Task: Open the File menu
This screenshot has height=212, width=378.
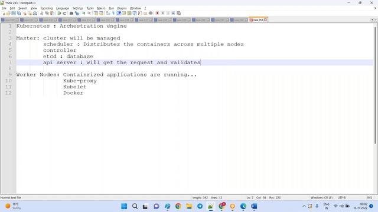Action: 4,8
